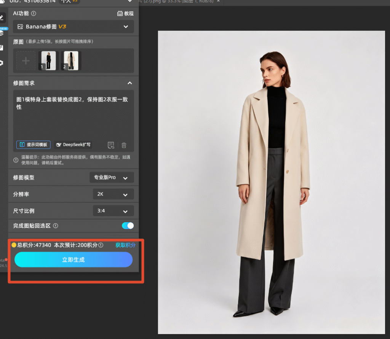Click the DeepSeek扩写 button

coord(73,145)
